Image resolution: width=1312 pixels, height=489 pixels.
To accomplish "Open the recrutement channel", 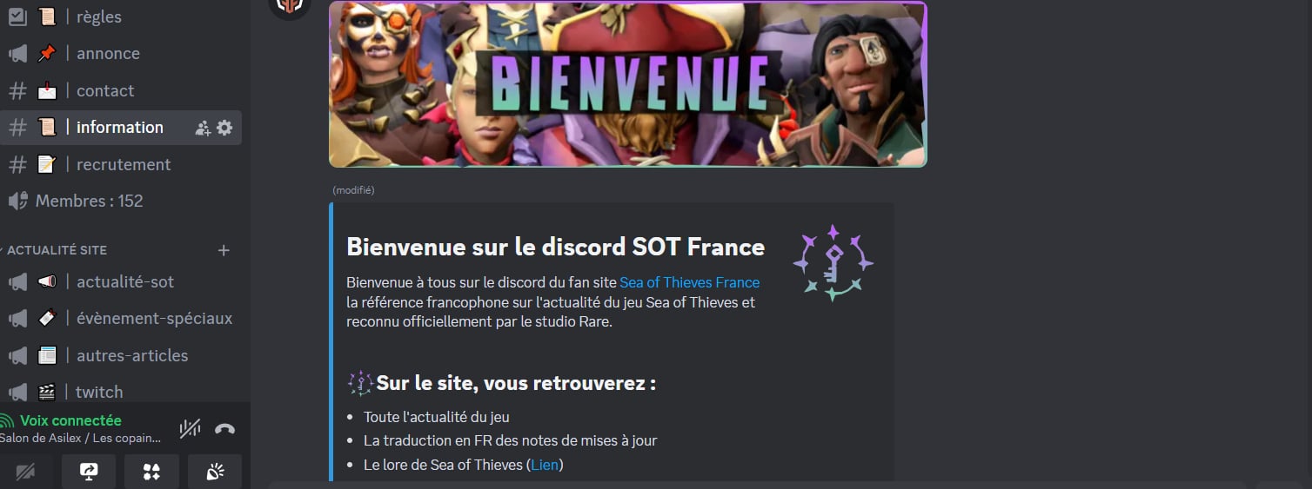I will (121, 164).
